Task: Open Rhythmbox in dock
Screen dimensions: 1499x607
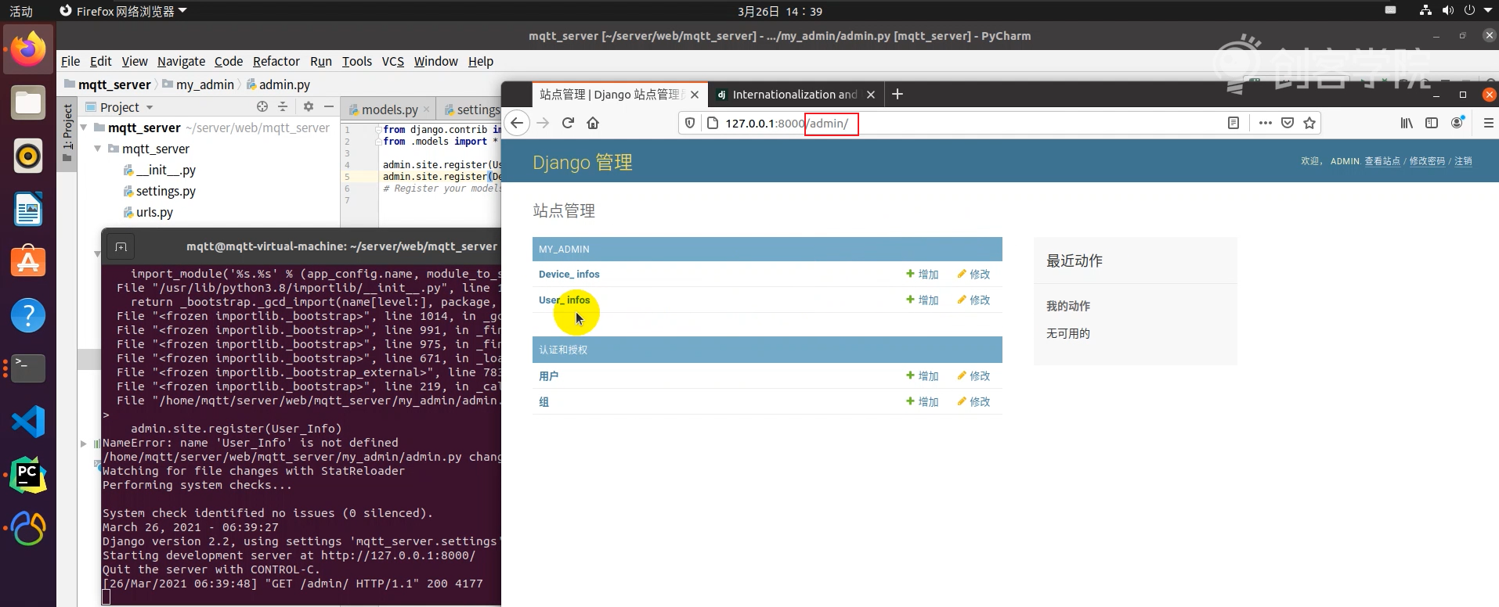Action: (x=28, y=156)
